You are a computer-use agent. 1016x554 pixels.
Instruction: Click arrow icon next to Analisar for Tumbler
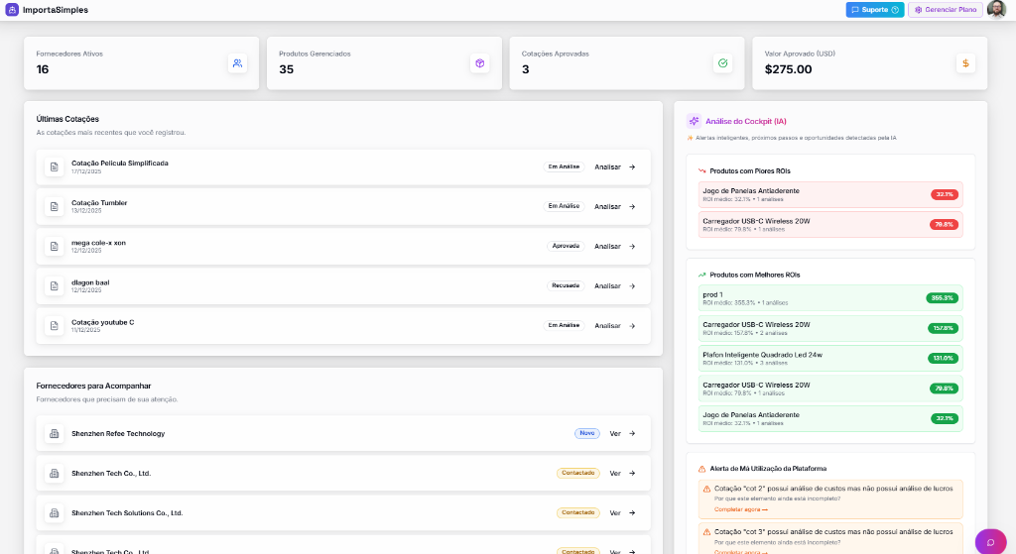click(x=632, y=206)
